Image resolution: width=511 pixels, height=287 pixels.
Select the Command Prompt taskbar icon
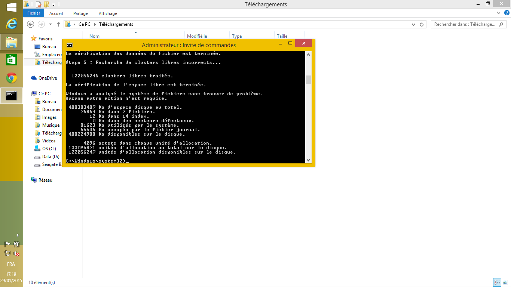(x=12, y=96)
